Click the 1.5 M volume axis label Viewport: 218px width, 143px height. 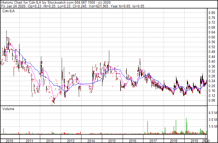pos(212,127)
